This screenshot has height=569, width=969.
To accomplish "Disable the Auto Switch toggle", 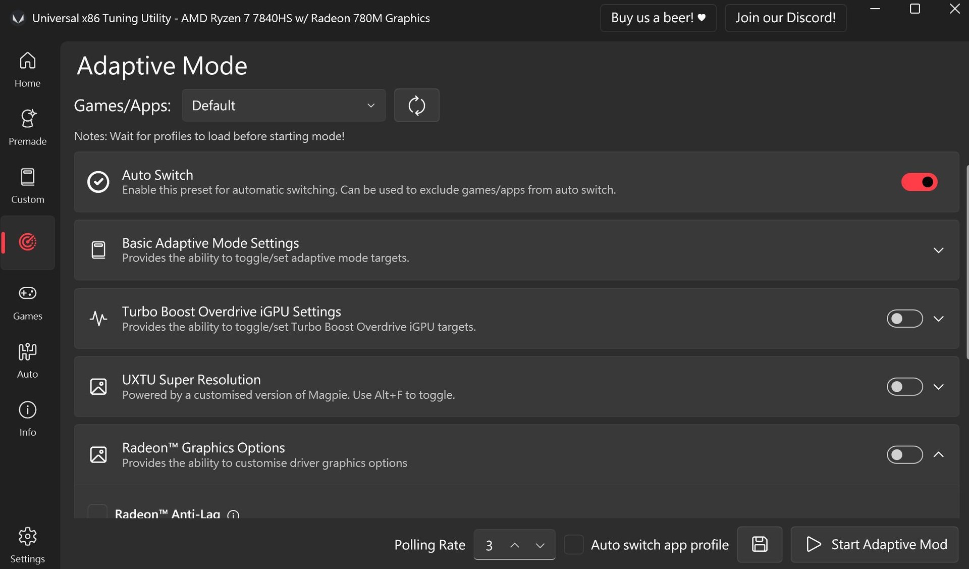I will [x=919, y=182].
